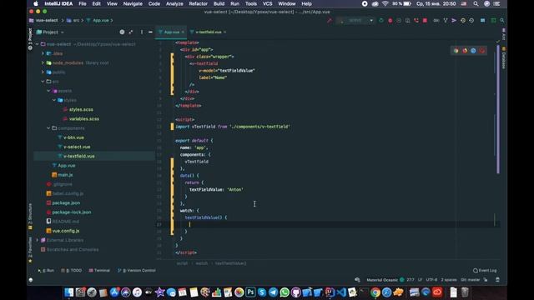Click the 2 spaces indent status entry
534x300 pixels.
pyautogui.click(x=449, y=280)
